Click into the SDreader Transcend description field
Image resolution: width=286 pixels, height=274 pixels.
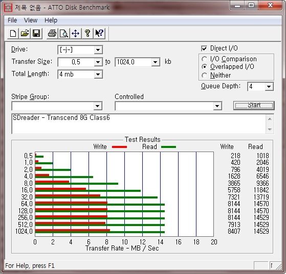click(x=139, y=124)
